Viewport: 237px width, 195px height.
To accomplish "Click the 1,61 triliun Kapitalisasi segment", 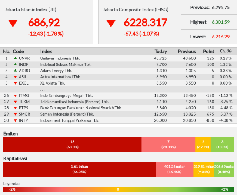I will click(79, 169).
